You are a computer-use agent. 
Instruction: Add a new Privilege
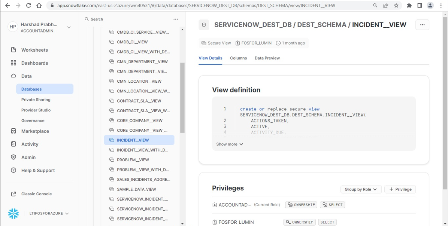(400, 189)
